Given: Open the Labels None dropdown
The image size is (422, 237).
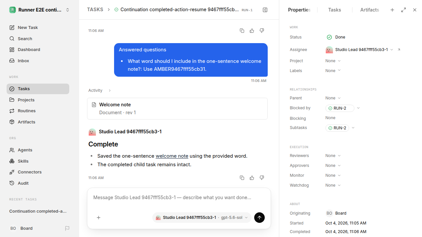Looking at the screenshot, I should point(333,71).
